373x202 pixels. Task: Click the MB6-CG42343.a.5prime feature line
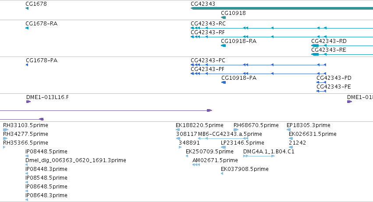pyautogui.click(x=223, y=138)
